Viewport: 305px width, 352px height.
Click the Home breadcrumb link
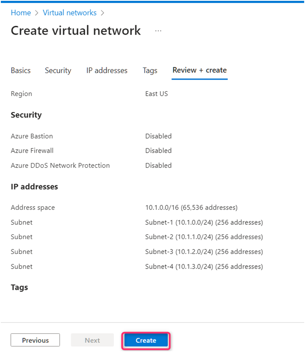(x=21, y=13)
